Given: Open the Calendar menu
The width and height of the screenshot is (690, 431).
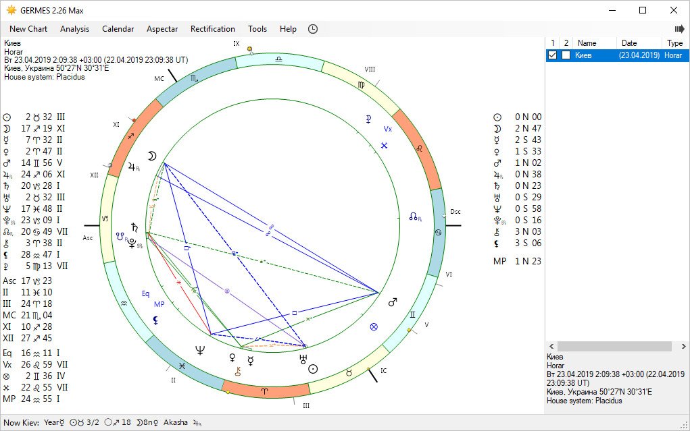Looking at the screenshot, I should 118,29.
